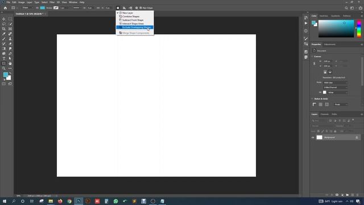Select the Clone Stamp tool
This screenshot has height=205, width=364.
coord(10,39)
